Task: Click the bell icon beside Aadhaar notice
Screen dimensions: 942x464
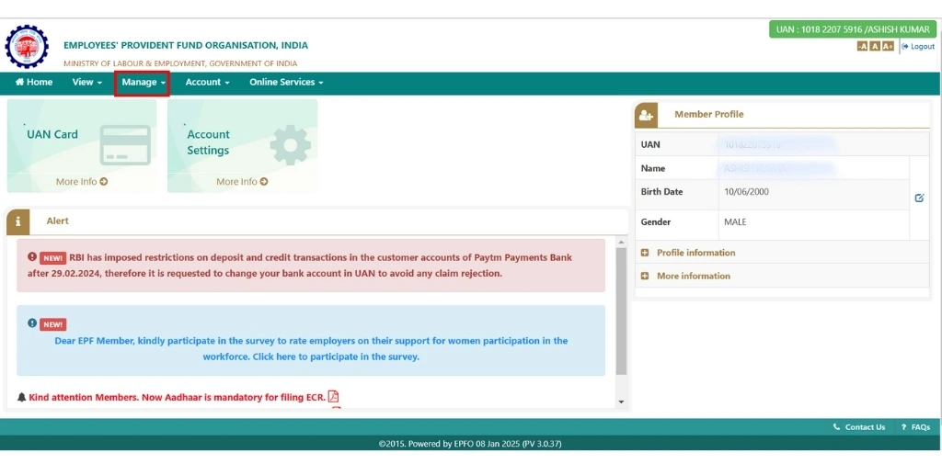Action: point(22,397)
